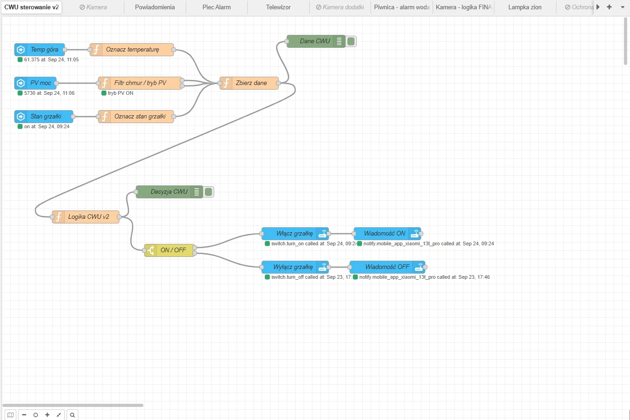Click the Decyzja CWU debug list icon
The width and height of the screenshot is (630, 420).
coord(196,192)
